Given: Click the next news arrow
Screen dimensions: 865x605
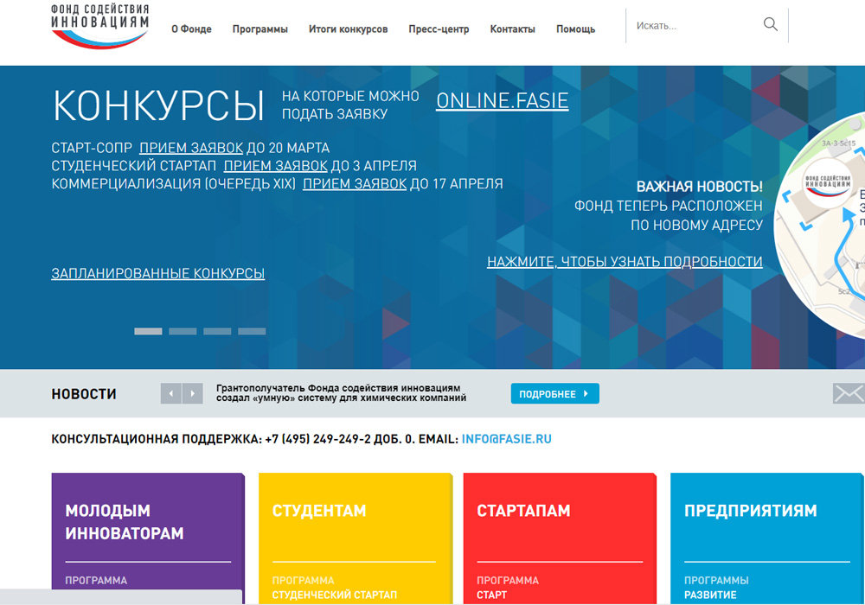Looking at the screenshot, I should click(191, 392).
